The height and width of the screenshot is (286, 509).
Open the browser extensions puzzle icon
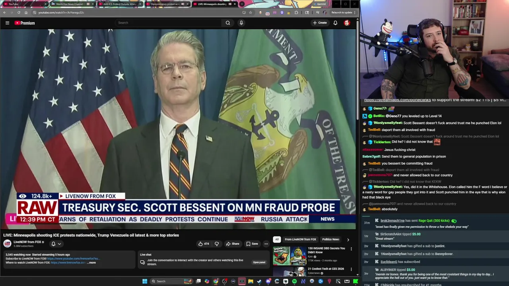click(x=296, y=12)
